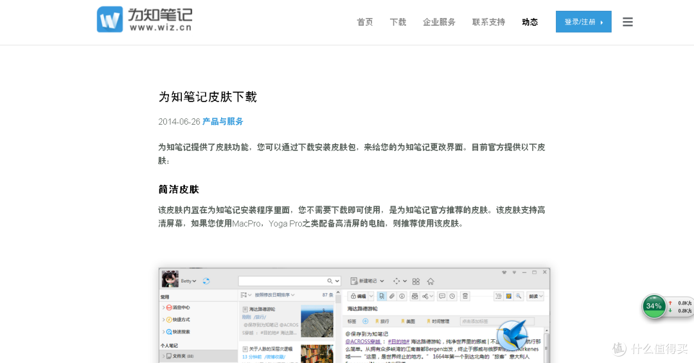Click the 点击添加标签 input field
Viewport: 694px width, 363px height.
(x=497, y=321)
